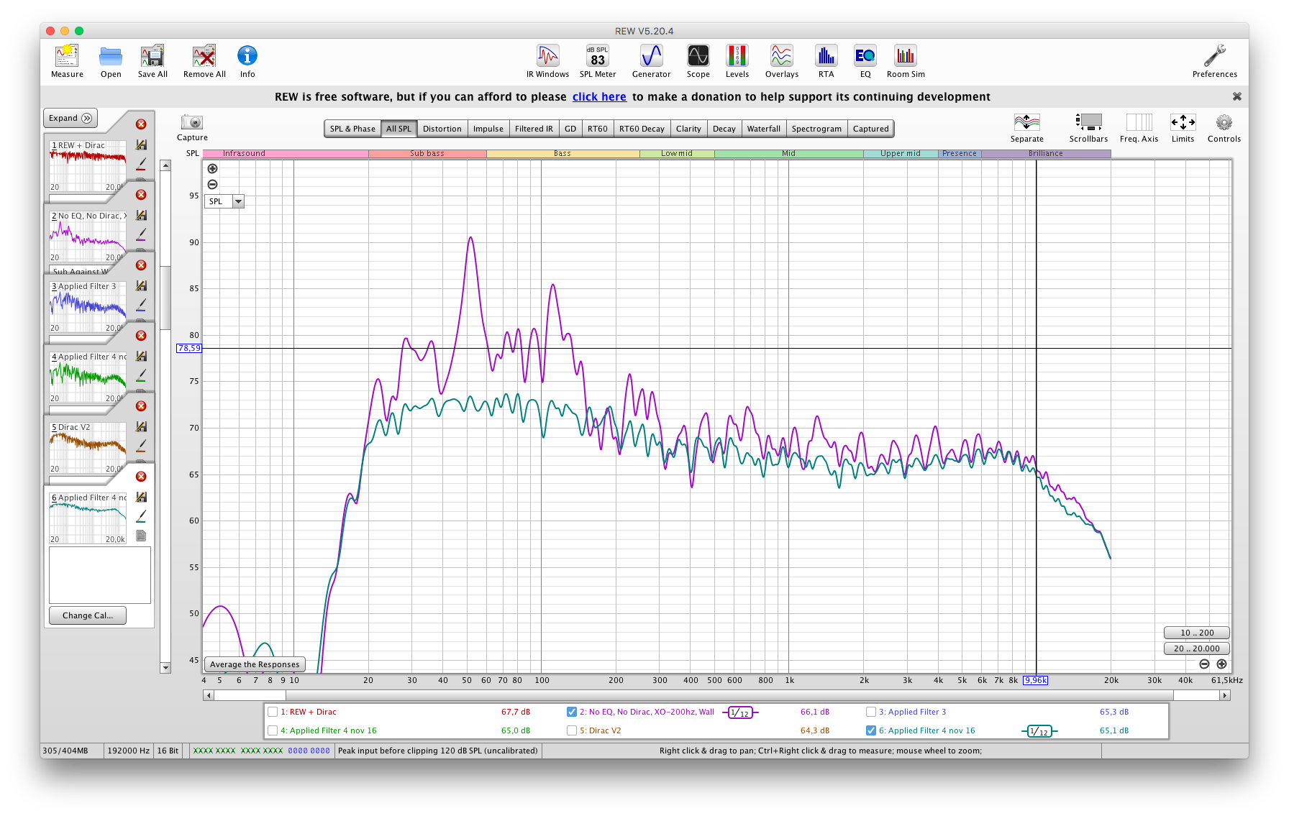Click the 20 .. 20.000 range button
Screen dimensions: 1289x816
pyautogui.click(x=1197, y=648)
